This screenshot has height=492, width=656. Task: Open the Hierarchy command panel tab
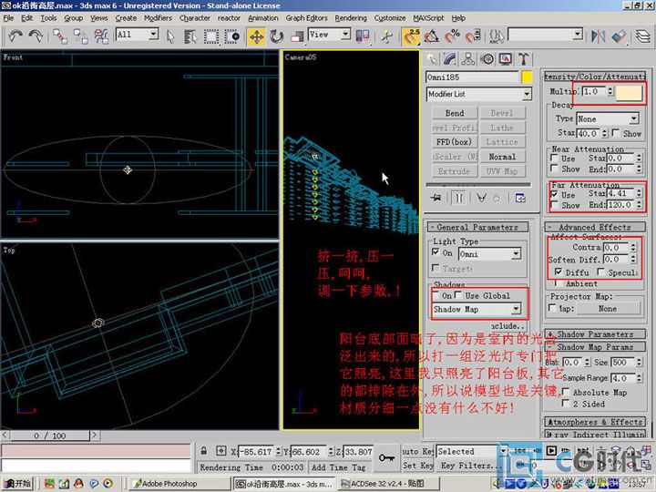tap(468, 59)
